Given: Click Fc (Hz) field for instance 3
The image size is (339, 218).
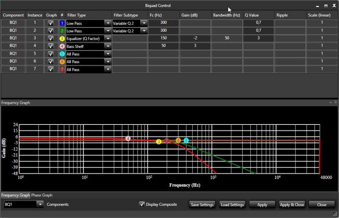Looking at the screenshot, I should coord(163,39).
